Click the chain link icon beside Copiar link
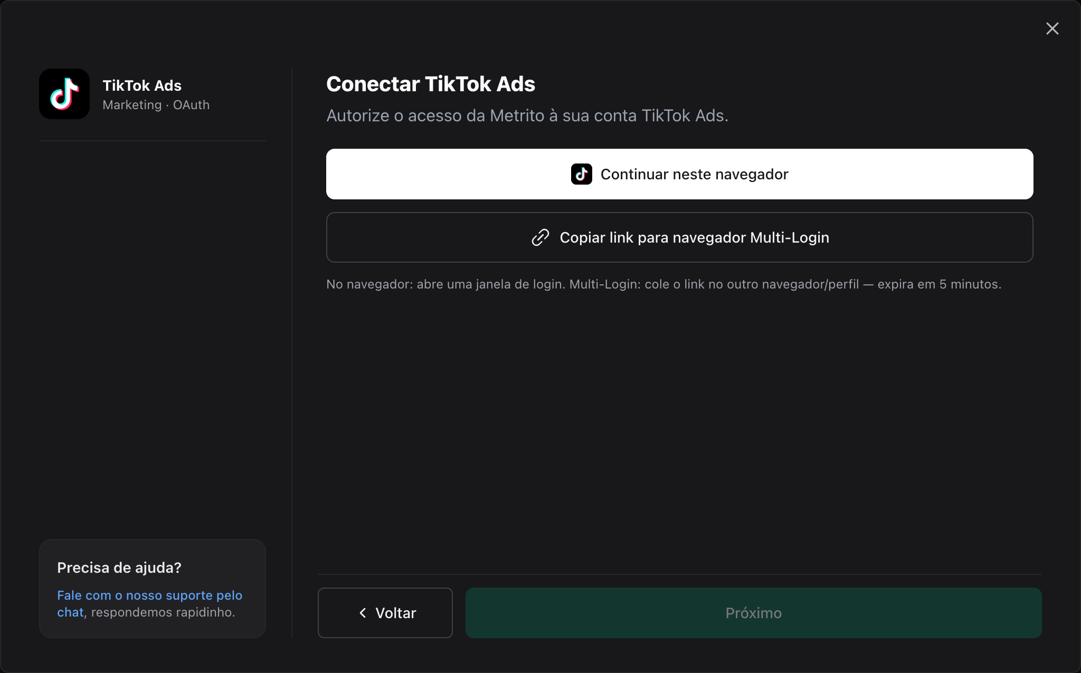This screenshot has width=1081, height=673. click(540, 237)
